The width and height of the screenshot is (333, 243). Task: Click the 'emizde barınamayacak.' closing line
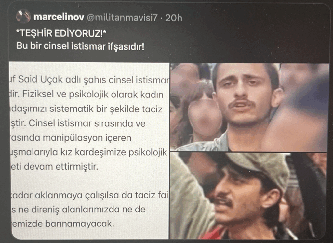pyautogui.click(x=63, y=224)
